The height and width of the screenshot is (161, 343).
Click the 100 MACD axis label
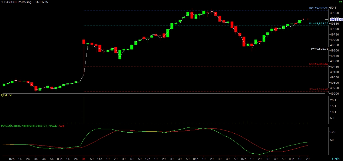click(x=332, y=132)
